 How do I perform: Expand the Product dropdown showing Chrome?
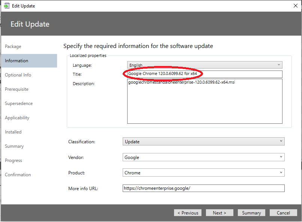(x=204, y=173)
